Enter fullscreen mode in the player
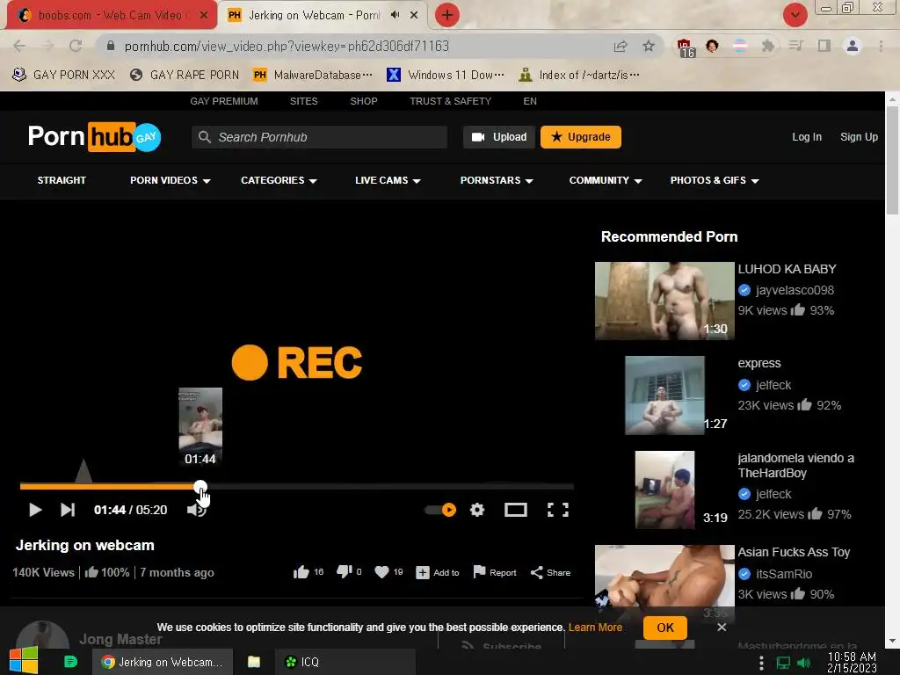Screen dimensions: 900x675 [558, 510]
